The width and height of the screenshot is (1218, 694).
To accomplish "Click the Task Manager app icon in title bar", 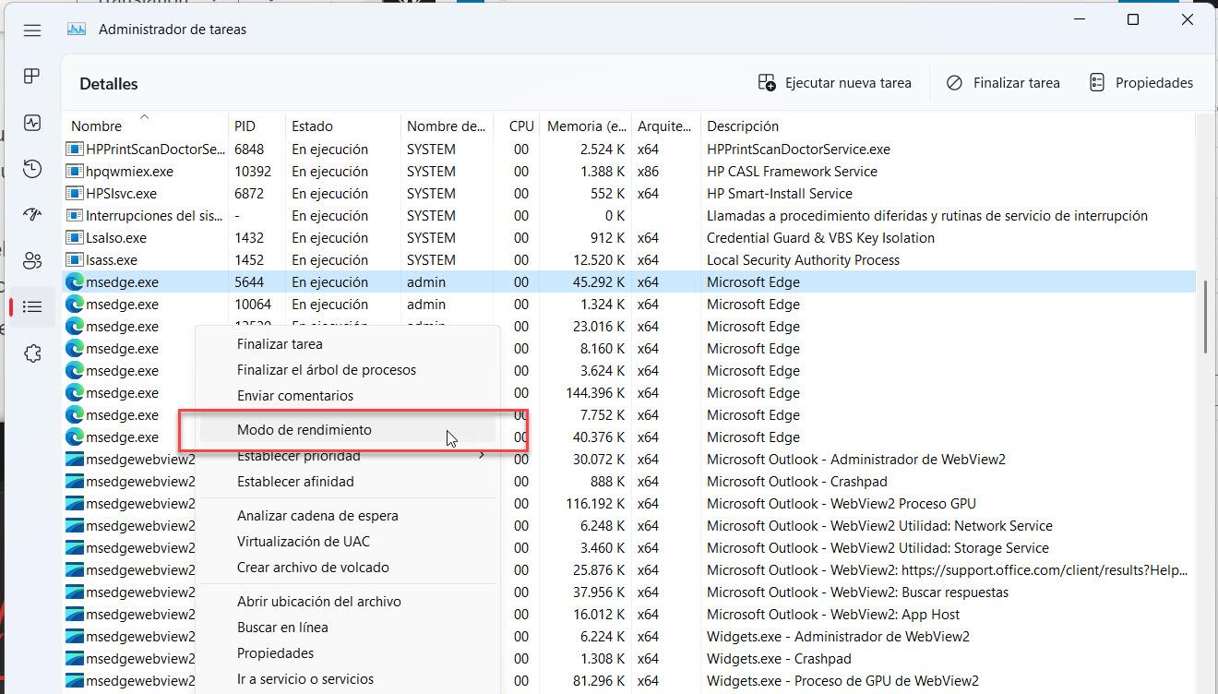I will point(77,29).
